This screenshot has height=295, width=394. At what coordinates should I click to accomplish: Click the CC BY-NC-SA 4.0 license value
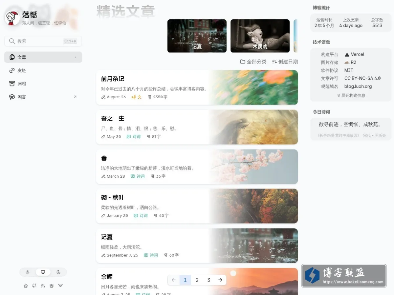pyautogui.click(x=362, y=78)
